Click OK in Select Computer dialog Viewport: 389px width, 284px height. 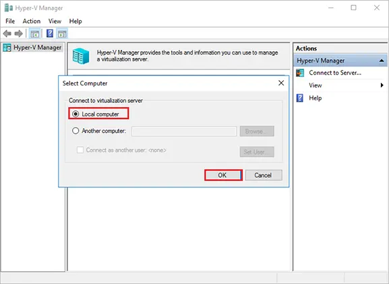(x=223, y=175)
